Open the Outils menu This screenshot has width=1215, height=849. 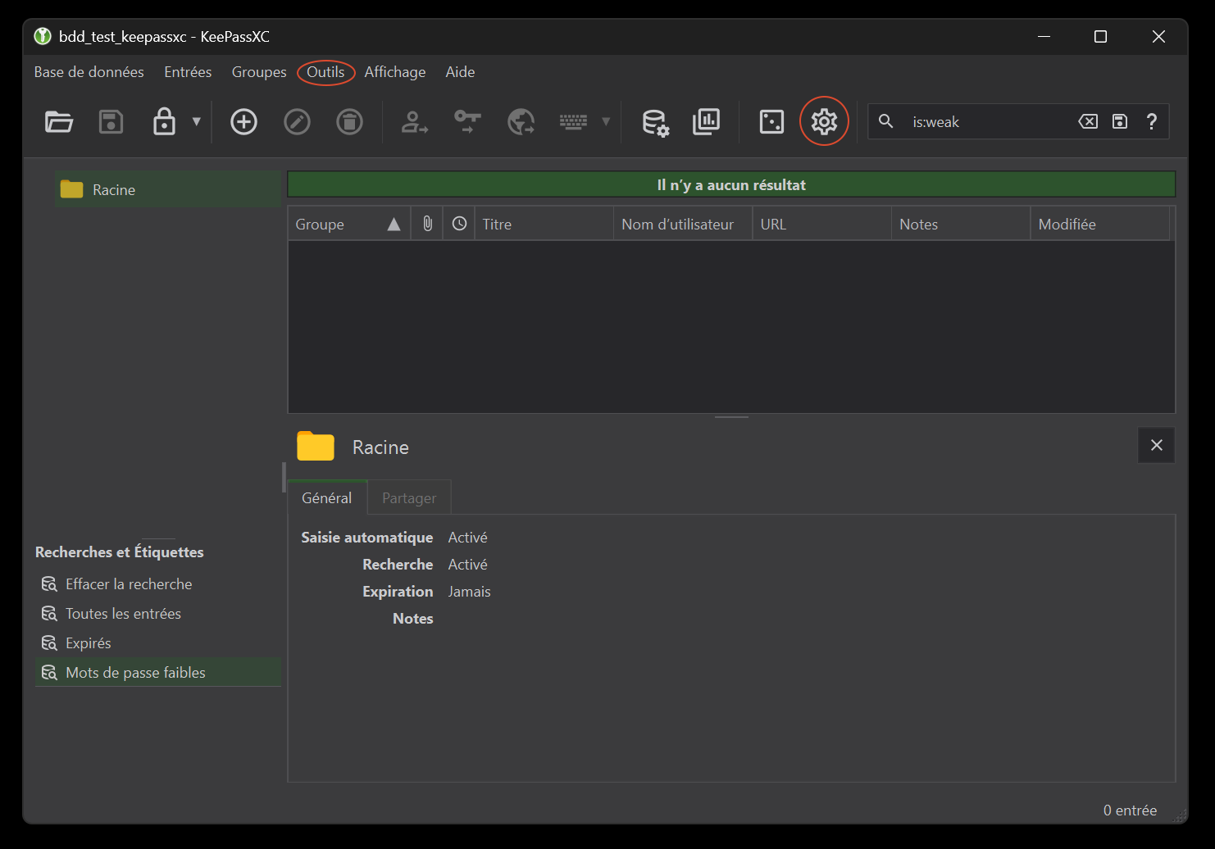coord(325,72)
